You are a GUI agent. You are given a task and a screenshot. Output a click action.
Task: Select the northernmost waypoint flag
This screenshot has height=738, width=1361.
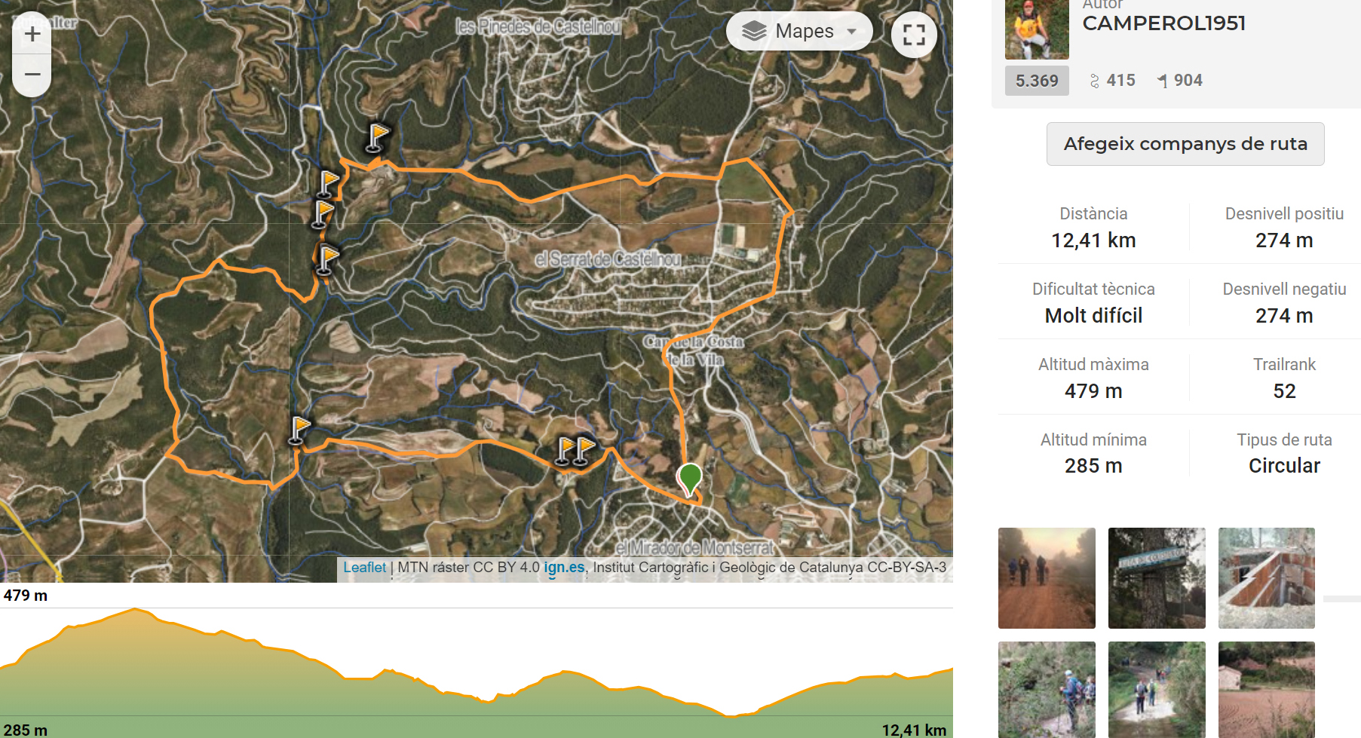[376, 138]
